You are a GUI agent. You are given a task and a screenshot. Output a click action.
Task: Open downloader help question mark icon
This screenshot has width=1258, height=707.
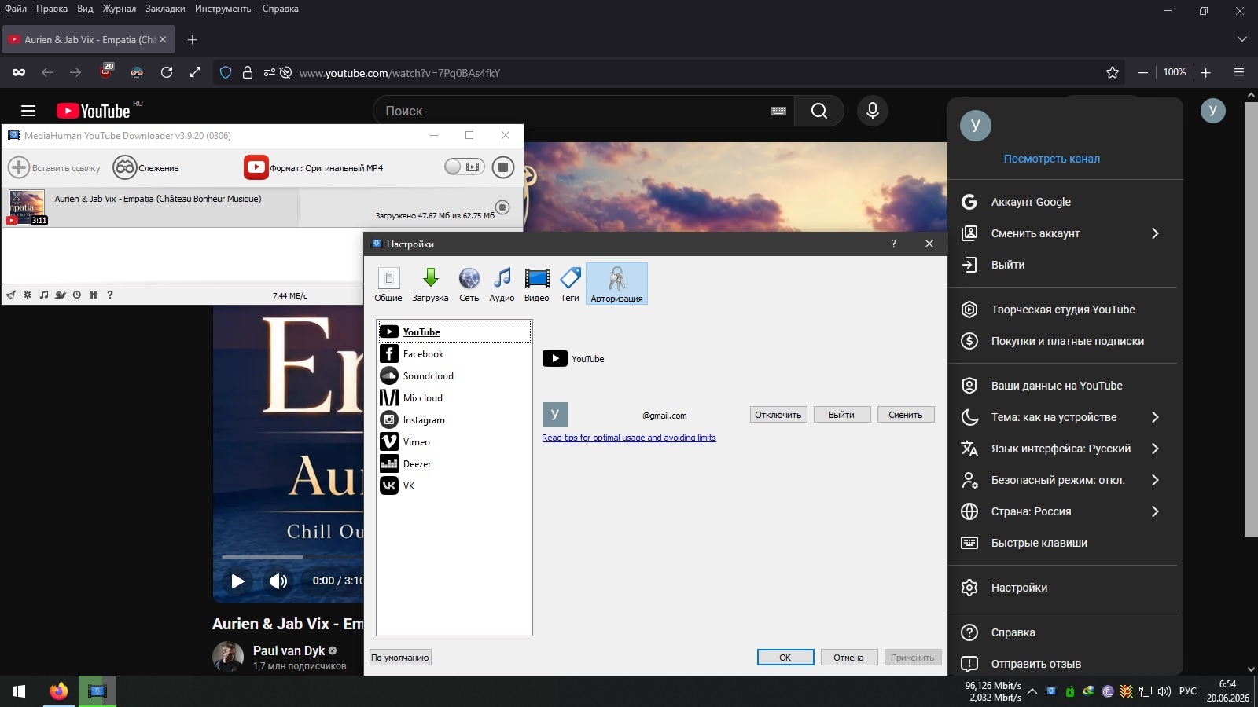click(110, 295)
